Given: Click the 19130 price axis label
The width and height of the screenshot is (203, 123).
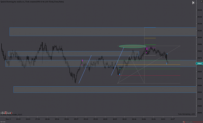Looking at the screenshot, I should click(x=199, y=85).
